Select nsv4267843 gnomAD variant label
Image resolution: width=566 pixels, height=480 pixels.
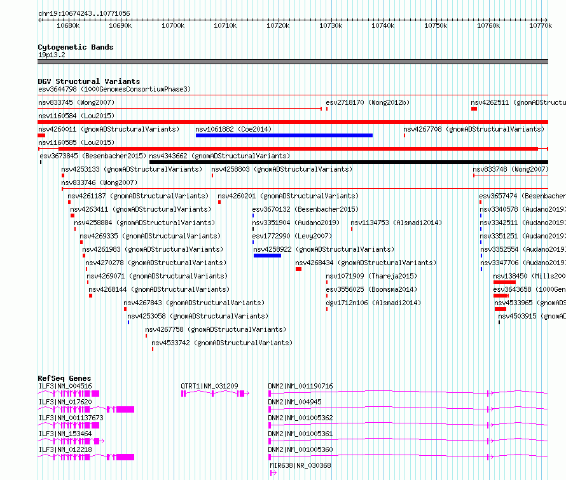[x=194, y=303]
